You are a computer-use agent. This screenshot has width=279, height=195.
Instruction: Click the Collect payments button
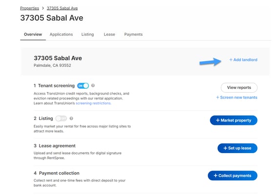pos(233,175)
